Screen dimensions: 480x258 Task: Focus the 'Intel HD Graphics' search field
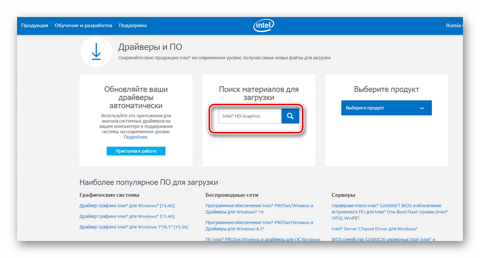tap(249, 116)
